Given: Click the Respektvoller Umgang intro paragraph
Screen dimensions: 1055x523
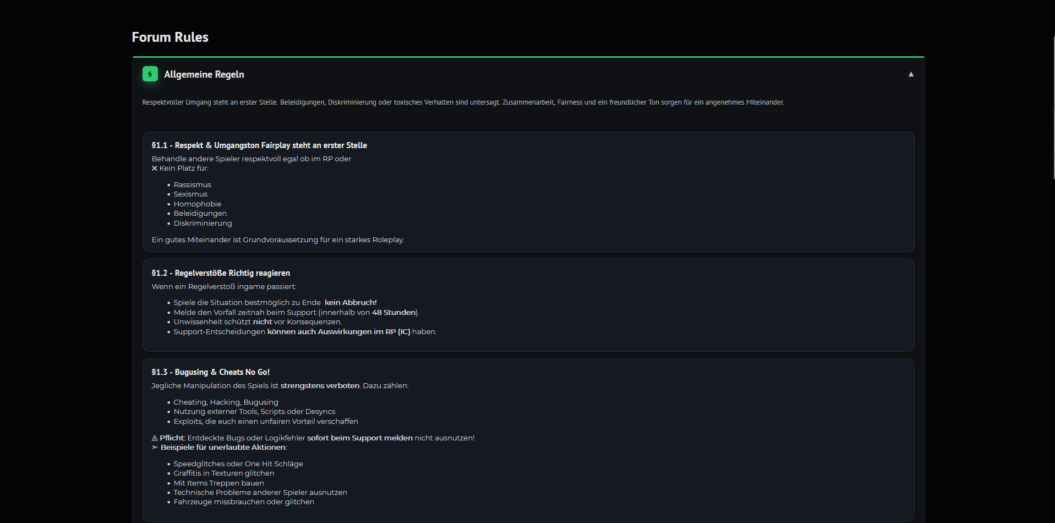Looking at the screenshot, I should (x=463, y=102).
